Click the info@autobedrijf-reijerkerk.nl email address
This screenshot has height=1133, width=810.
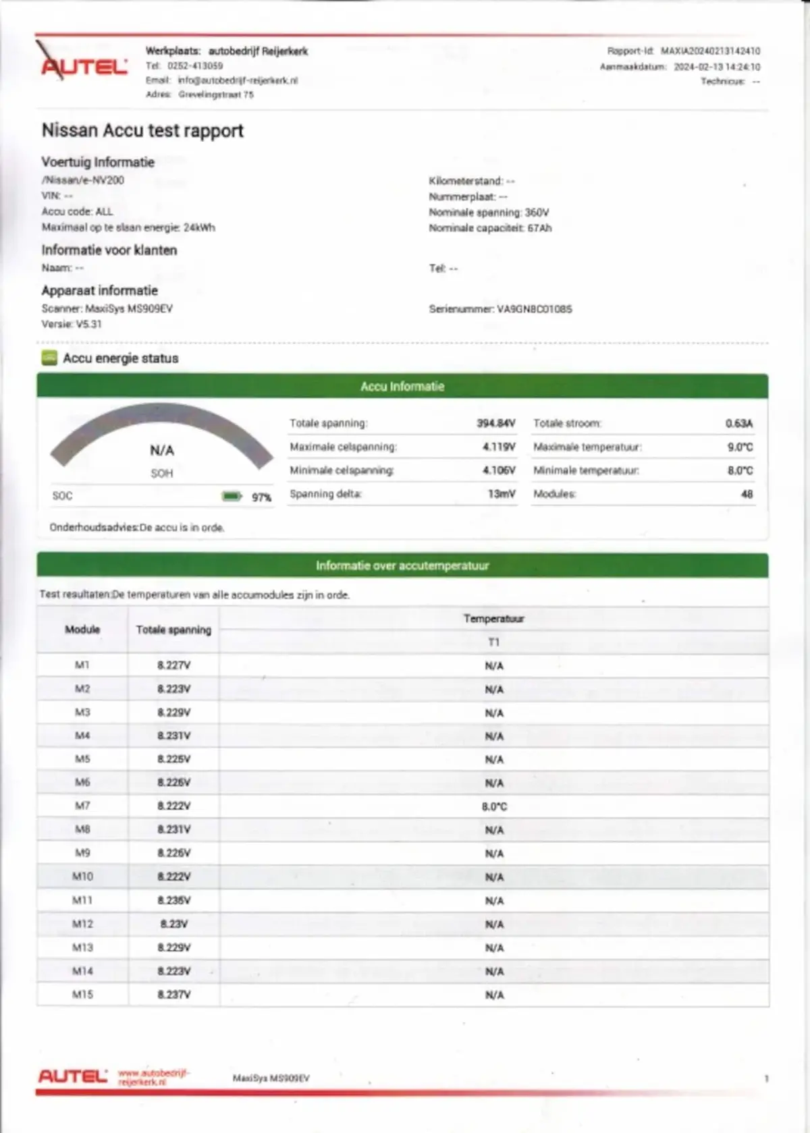point(238,80)
